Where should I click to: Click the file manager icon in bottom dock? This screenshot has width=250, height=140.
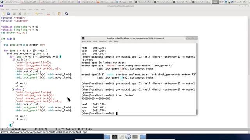(x=107, y=137)
